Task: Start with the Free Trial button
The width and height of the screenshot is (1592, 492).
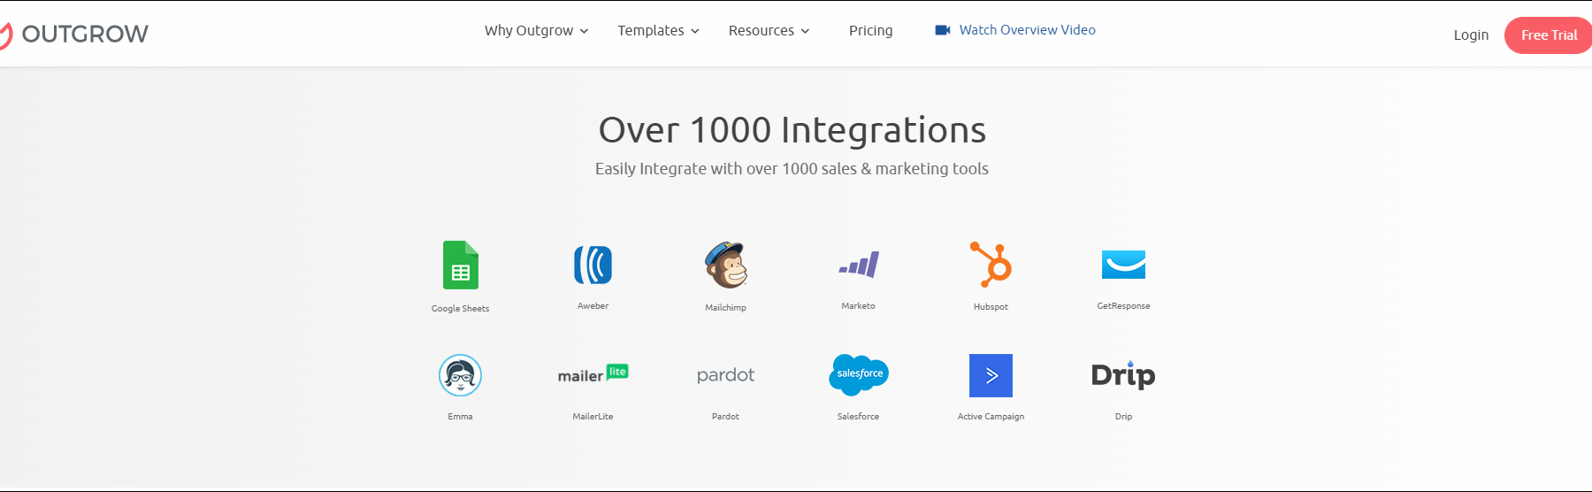Action: pos(1548,35)
